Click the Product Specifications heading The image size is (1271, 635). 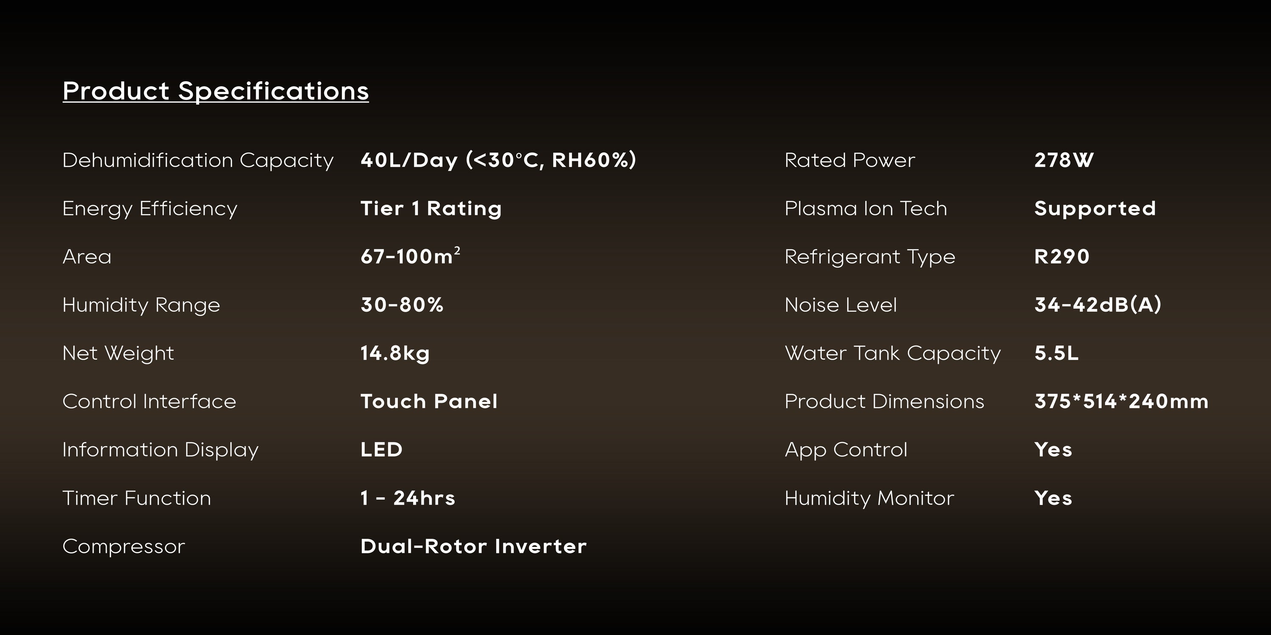pyautogui.click(x=216, y=91)
